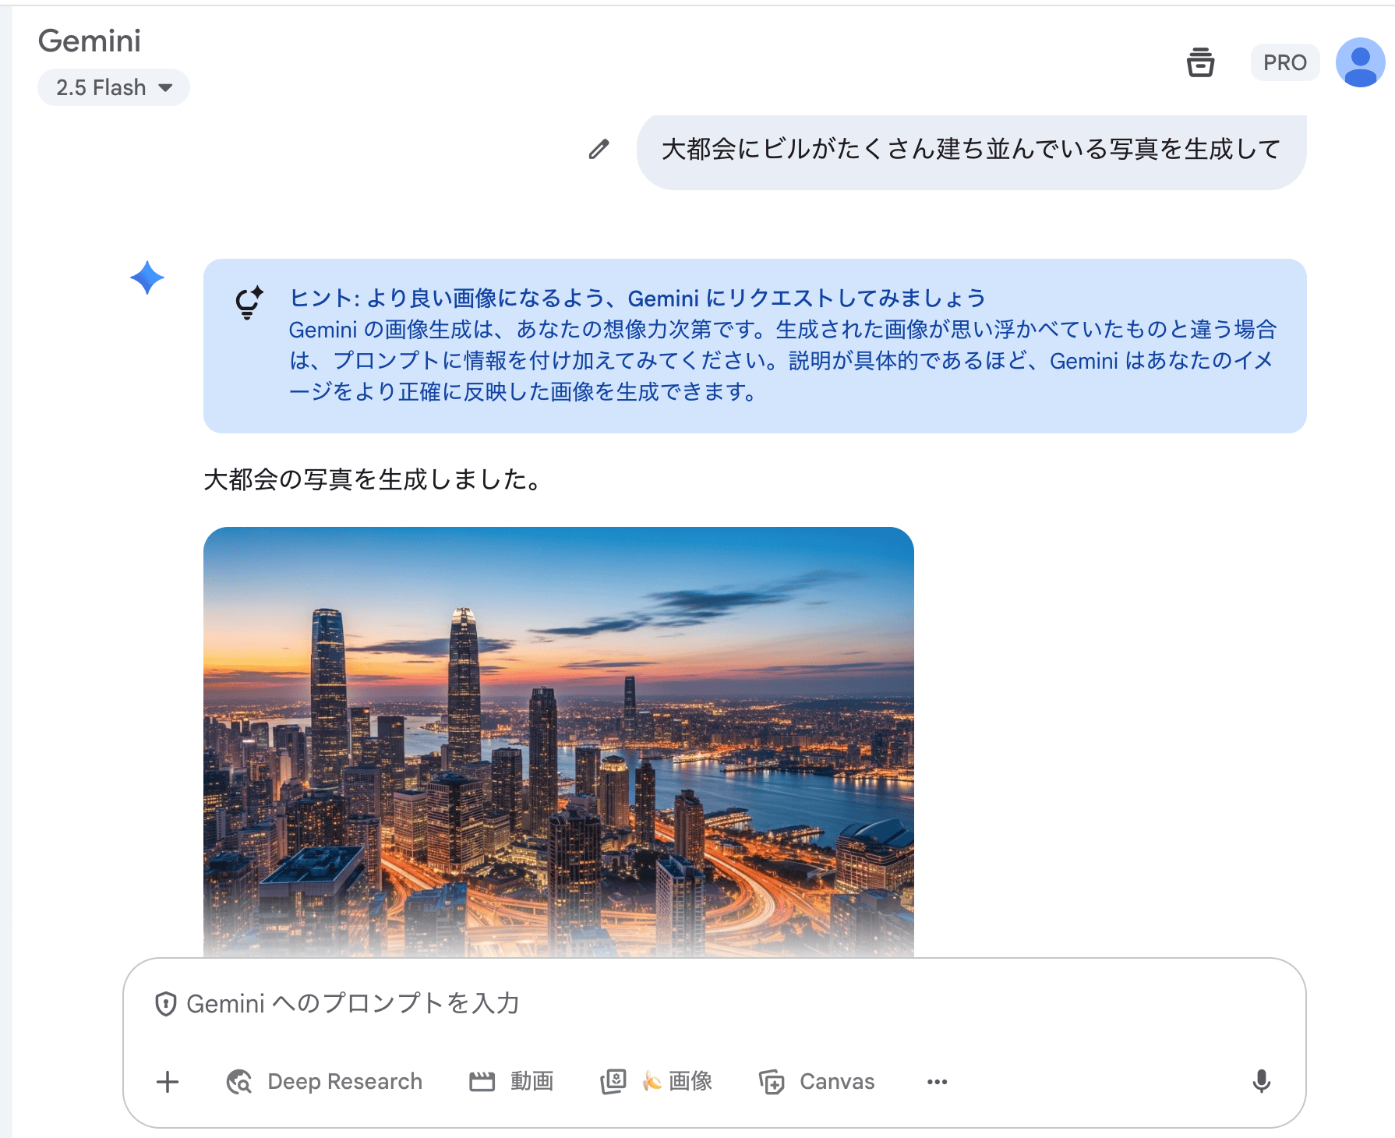Select the sent prompt message bubble
Screen dimensions: 1395x1138
pos(970,150)
